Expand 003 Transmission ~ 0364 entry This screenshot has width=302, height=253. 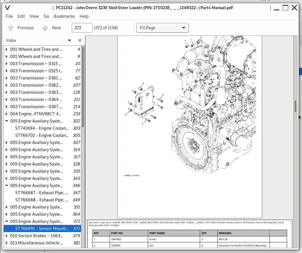[7, 100]
